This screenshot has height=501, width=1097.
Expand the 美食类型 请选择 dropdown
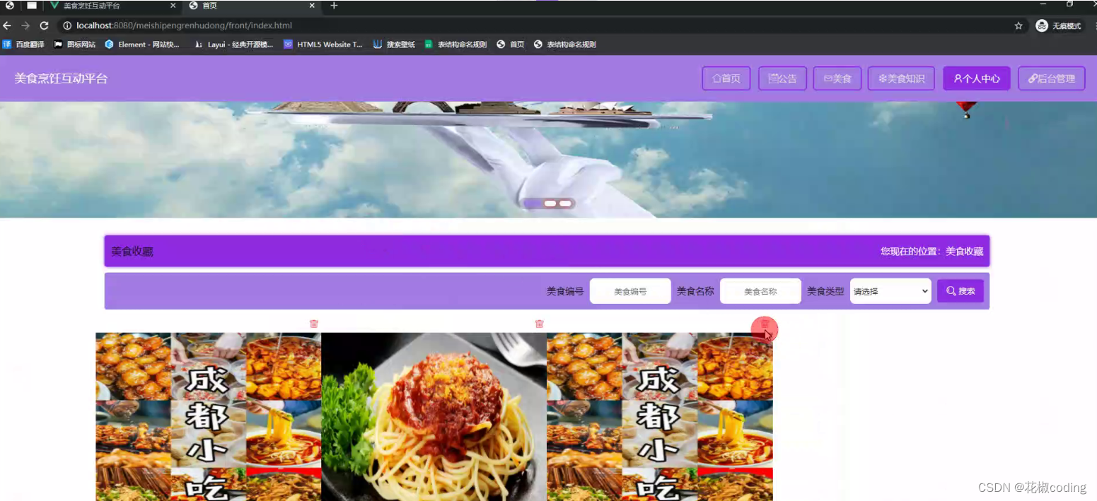[x=890, y=291]
